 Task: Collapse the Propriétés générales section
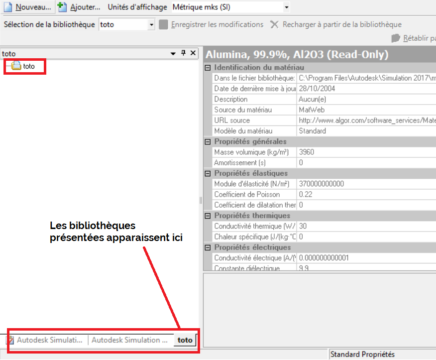(208, 141)
